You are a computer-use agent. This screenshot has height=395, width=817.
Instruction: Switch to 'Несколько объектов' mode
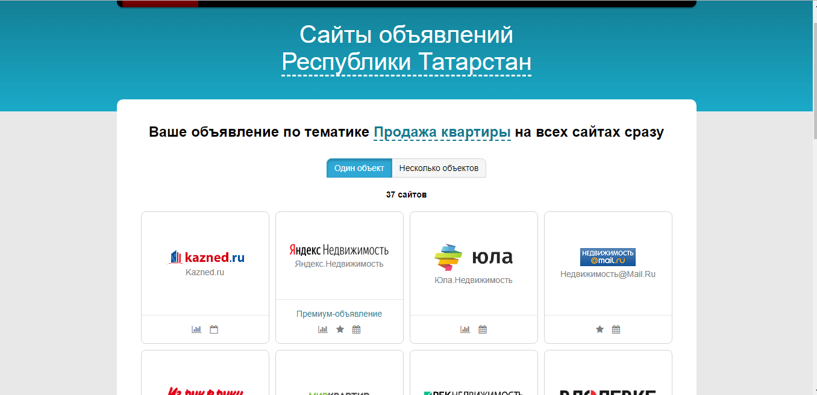point(439,168)
